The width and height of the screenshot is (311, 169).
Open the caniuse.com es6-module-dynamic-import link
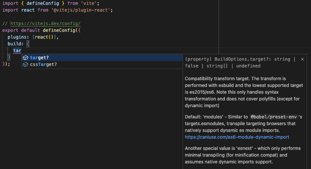[x=237, y=137]
